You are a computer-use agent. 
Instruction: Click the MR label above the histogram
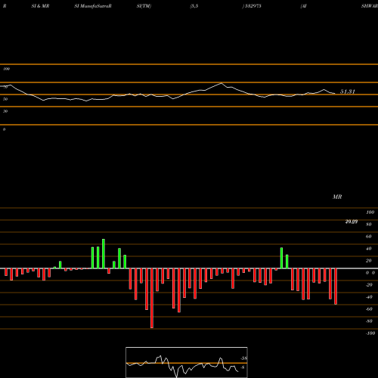point(337,197)
